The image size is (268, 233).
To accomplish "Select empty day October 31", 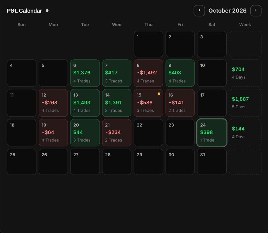I will pyautogui.click(x=212, y=162).
